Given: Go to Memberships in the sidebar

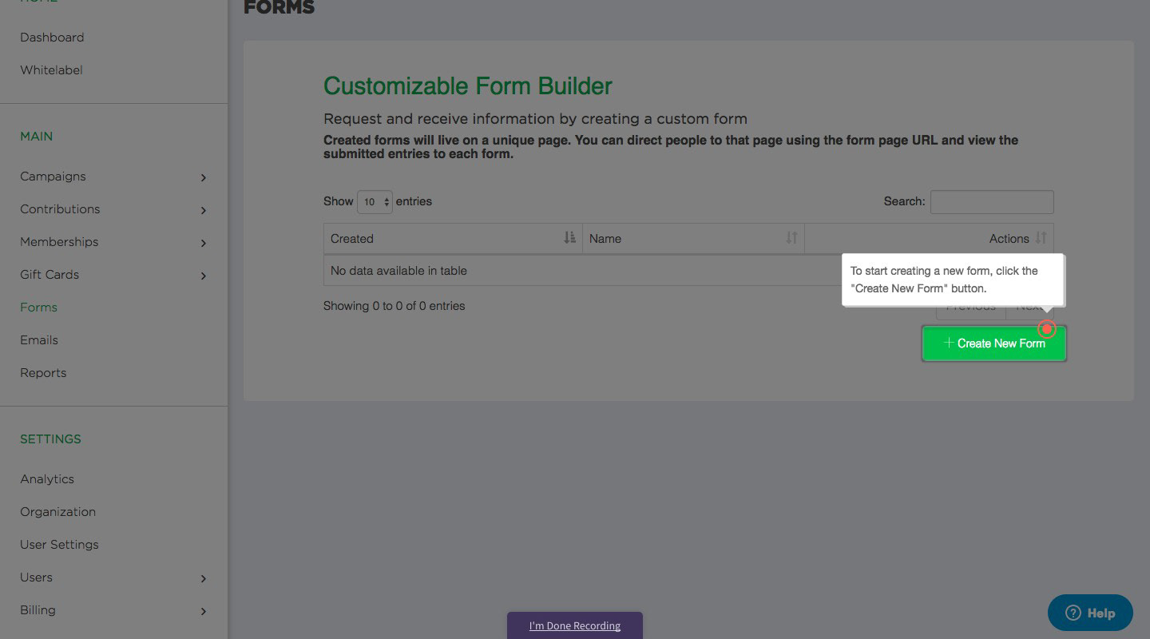Looking at the screenshot, I should tap(59, 242).
